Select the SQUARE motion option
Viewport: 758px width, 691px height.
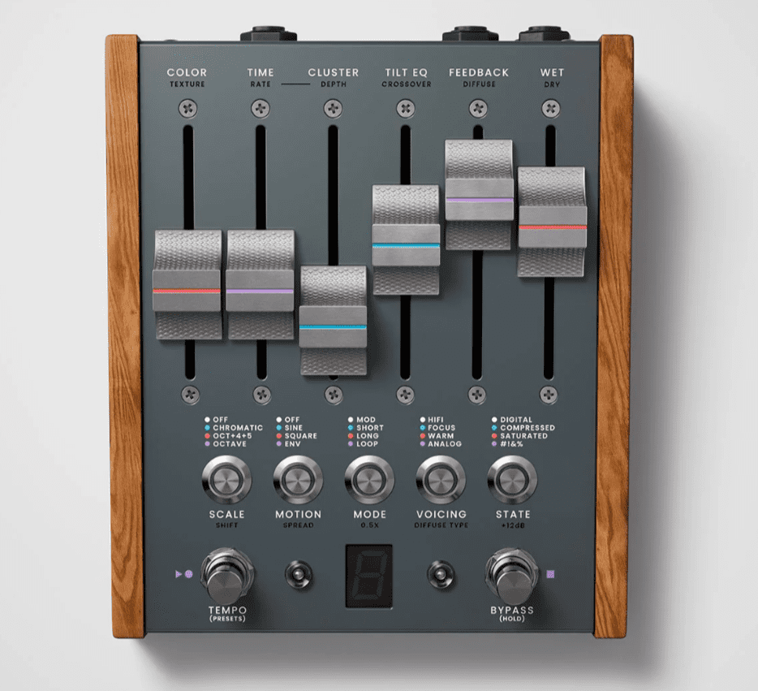tap(301, 436)
